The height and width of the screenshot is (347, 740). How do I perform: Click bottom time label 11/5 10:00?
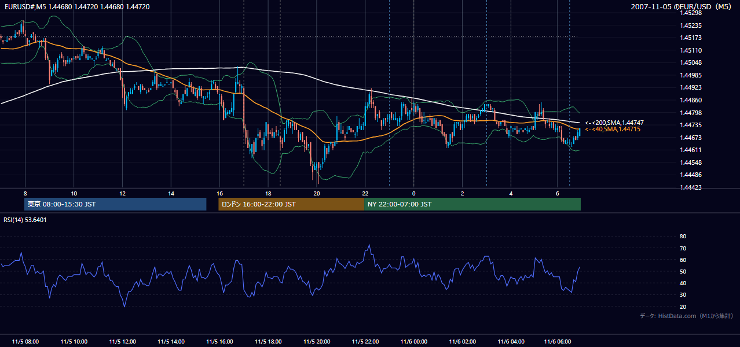[x=74, y=342]
